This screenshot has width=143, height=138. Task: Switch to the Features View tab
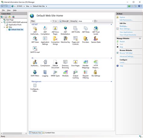coord(35,133)
